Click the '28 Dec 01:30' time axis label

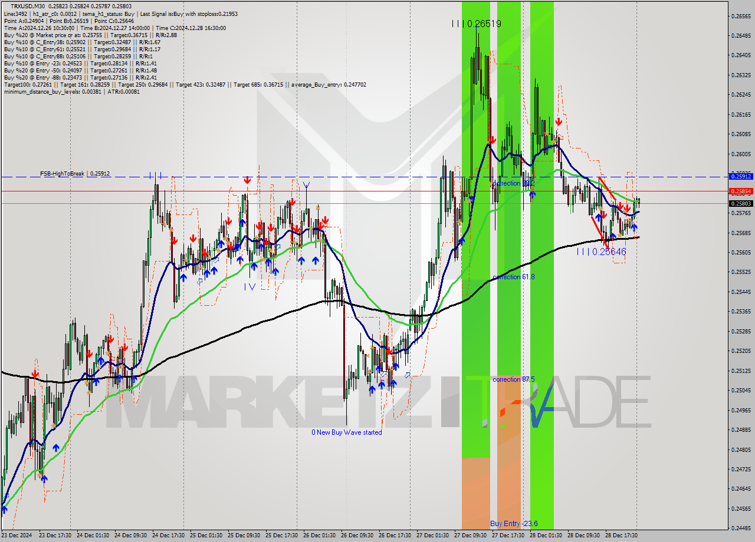tap(546, 536)
